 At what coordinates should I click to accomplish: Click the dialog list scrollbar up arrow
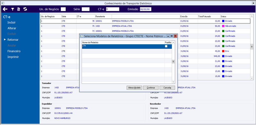pos(173,43)
